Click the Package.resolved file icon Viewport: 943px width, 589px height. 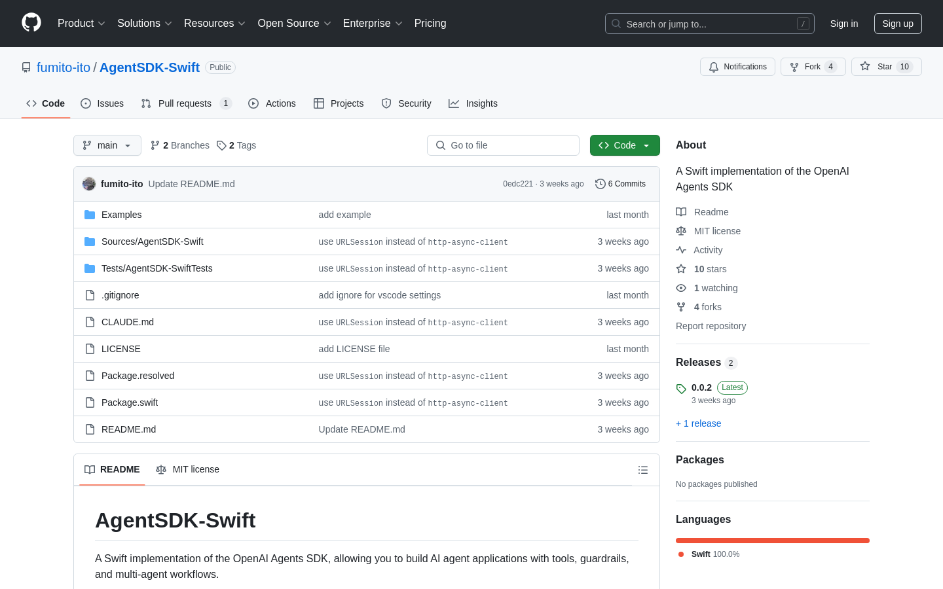point(90,376)
